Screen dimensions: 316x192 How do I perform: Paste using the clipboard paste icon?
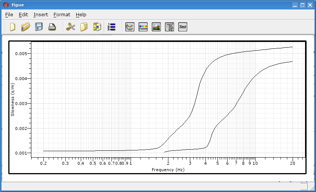97,27
